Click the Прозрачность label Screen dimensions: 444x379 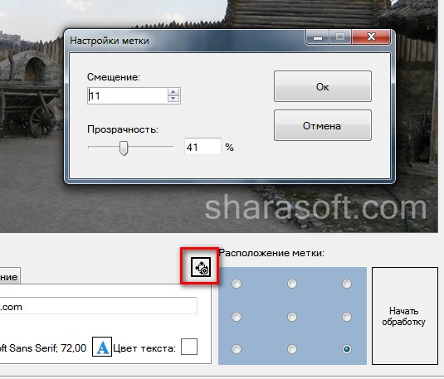click(x=123, y=129)
